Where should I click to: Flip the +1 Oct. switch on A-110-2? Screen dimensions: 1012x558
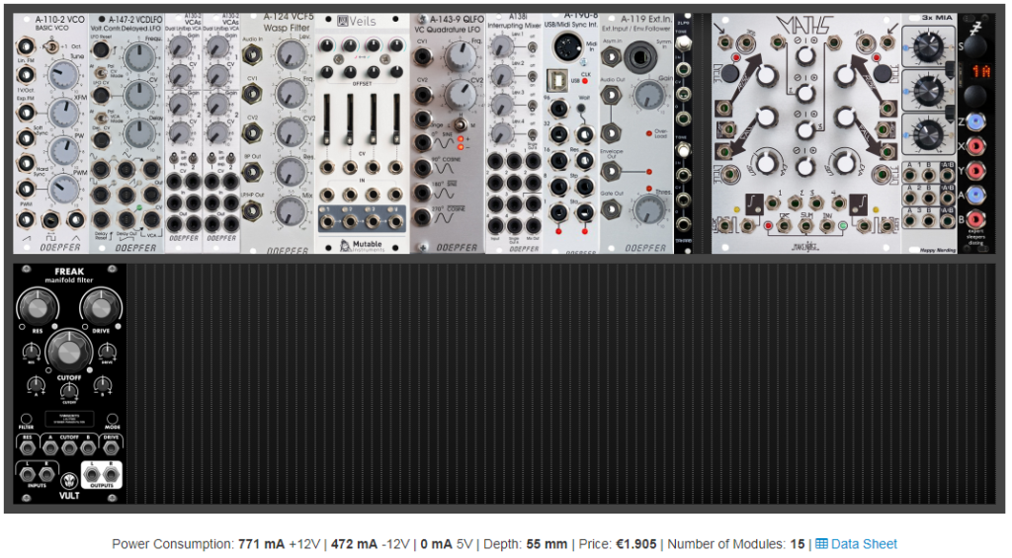click(x=49, y=47)
